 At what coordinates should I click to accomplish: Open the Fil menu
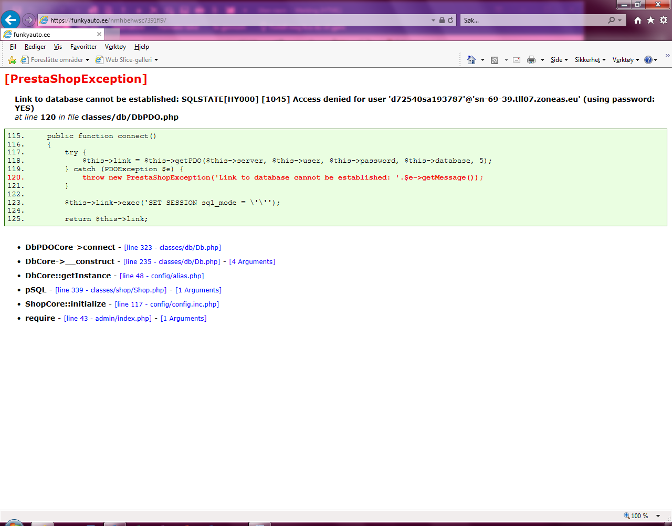13,47
